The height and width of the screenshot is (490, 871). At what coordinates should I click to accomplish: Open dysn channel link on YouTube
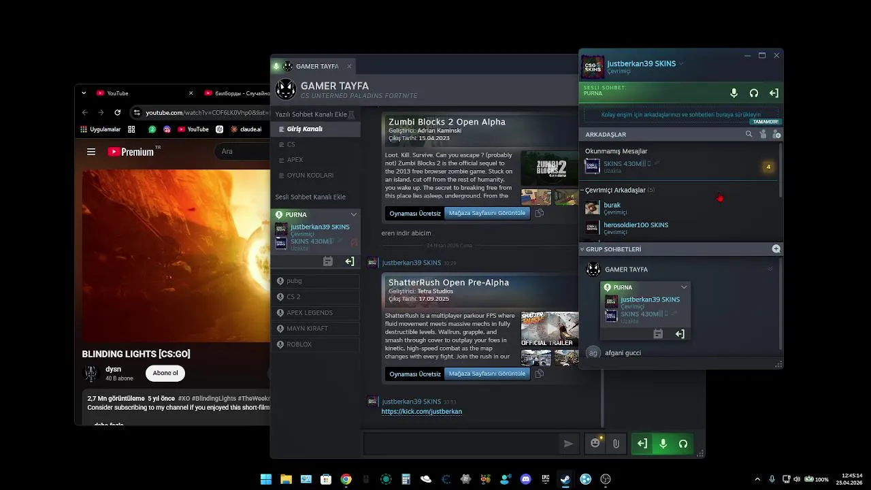[x=114, y=370]
